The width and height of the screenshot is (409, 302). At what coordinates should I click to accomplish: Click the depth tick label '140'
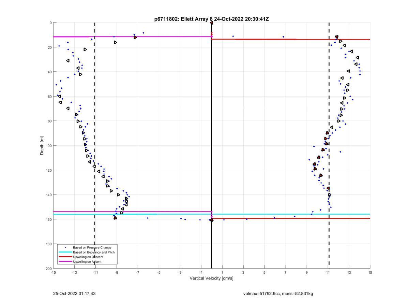tap(48, 195)
